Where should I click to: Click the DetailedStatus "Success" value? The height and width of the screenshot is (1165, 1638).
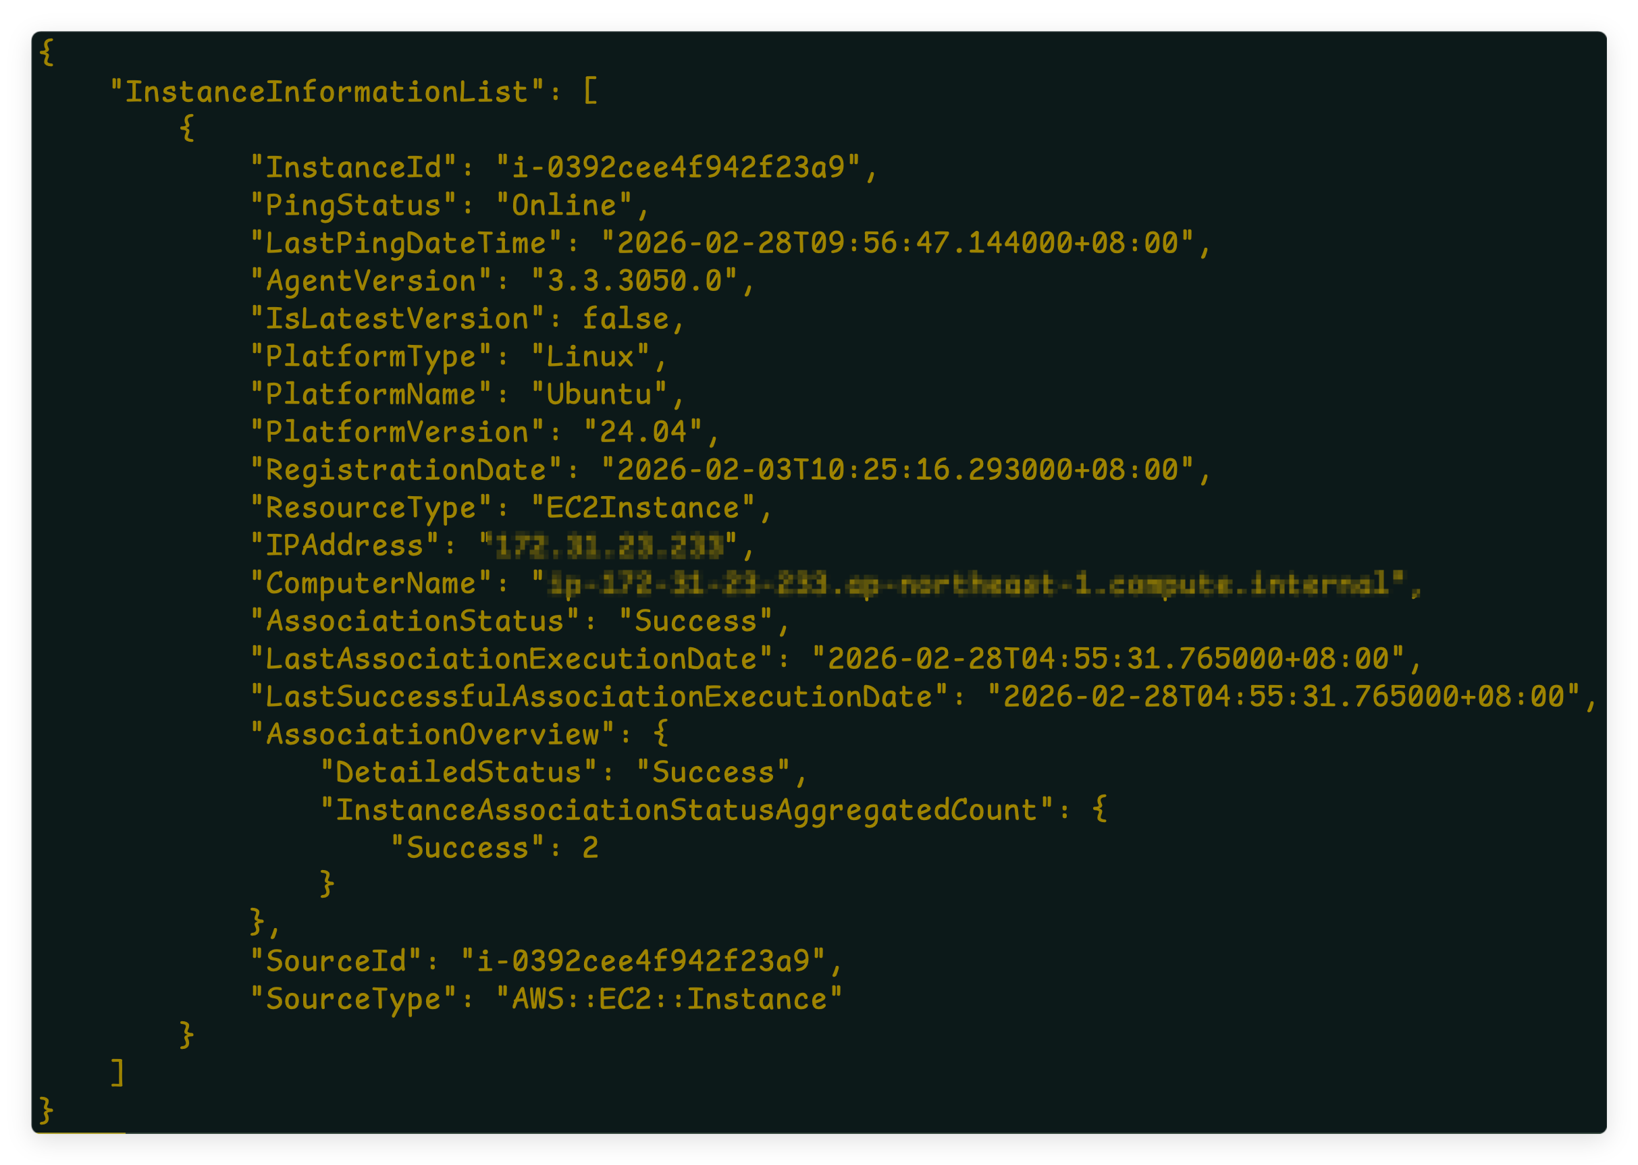(712, 773)
